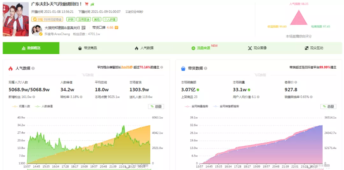This screenshot has width=344, height=170.
Task: Click the livestream cover thumbnail
Action: pos(16,19)
